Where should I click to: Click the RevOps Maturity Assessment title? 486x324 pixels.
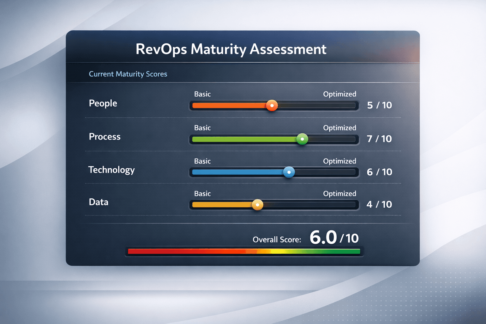(231, 49)
